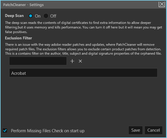Turn Deep Scan On radio button
This screenshot has width=167, height=138.
click(x=31, y=16)
